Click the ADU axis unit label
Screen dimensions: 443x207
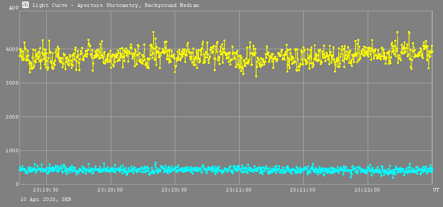14,8
